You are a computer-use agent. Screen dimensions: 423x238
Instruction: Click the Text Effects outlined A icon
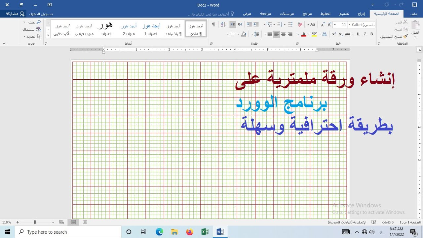tap(325, 34)
